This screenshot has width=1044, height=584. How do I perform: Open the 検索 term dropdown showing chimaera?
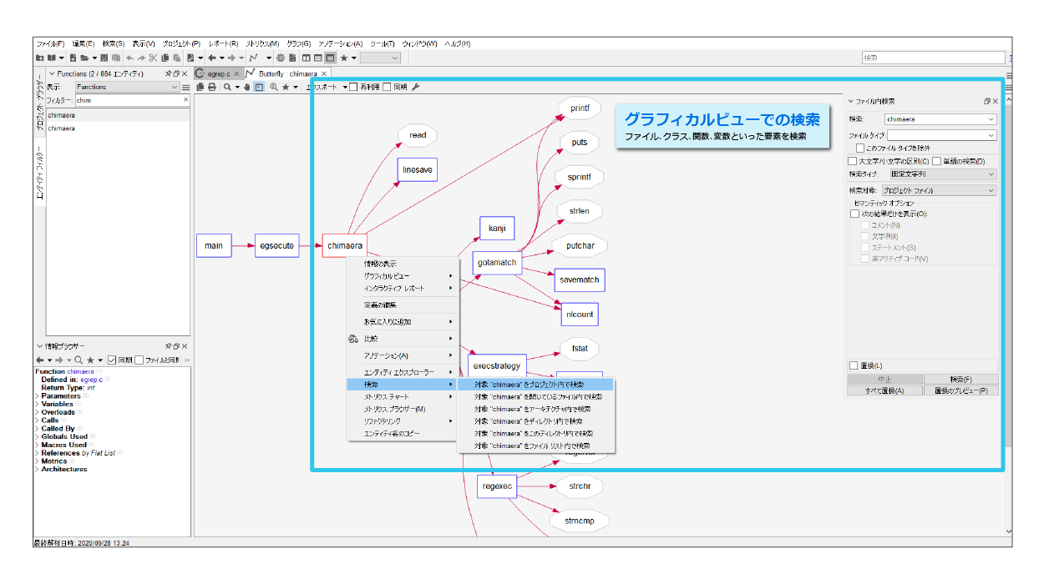pyautogui.click(x=940, y=119)
